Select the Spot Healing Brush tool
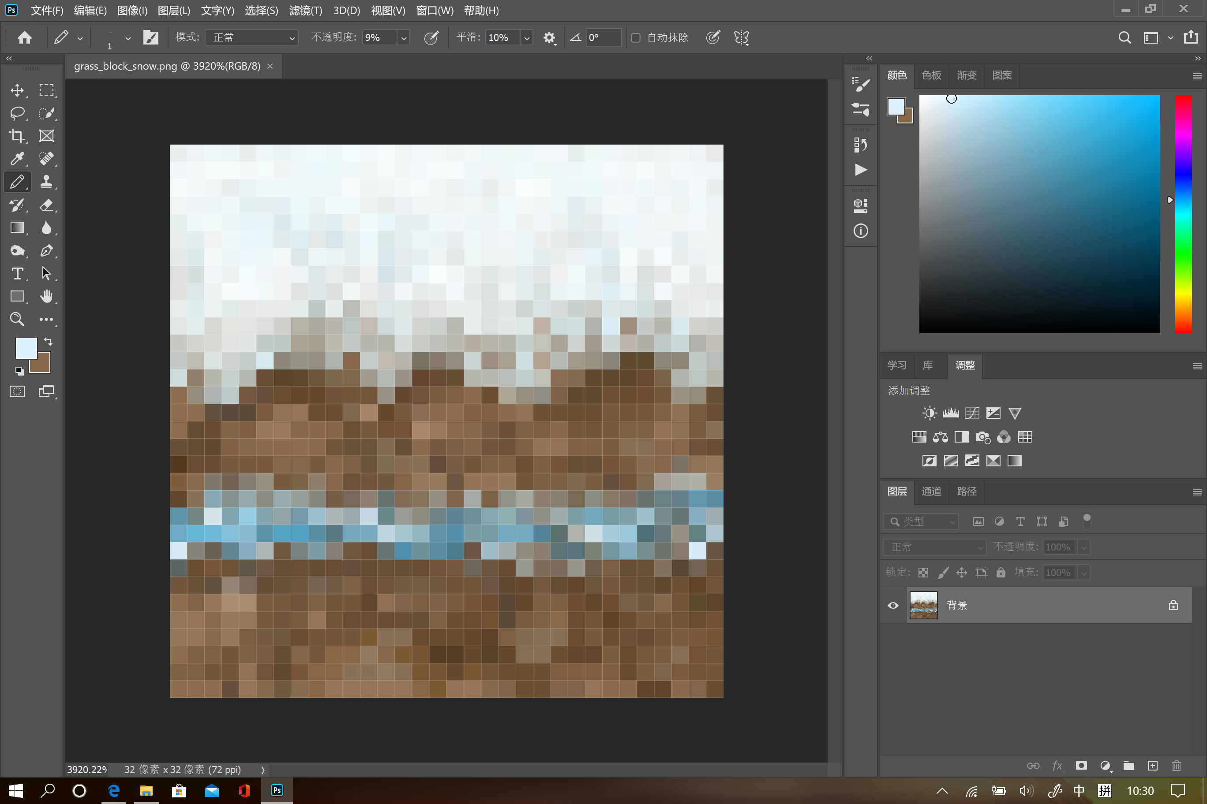This screenshot has height=804, width=1207. point(47,159)
